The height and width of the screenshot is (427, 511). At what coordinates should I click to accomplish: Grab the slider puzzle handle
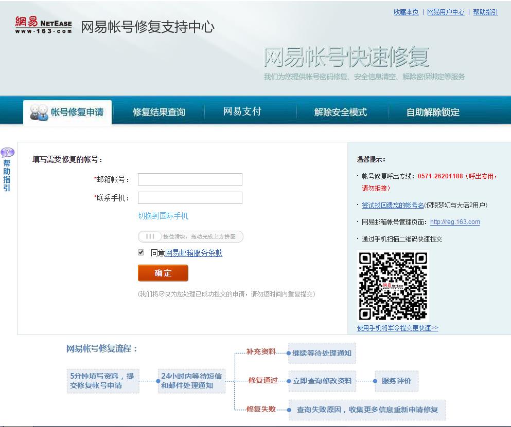coord(150,236)
